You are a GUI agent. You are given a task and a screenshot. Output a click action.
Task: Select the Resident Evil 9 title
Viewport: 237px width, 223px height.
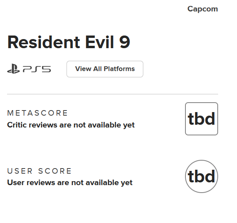[x=69, y=42]
